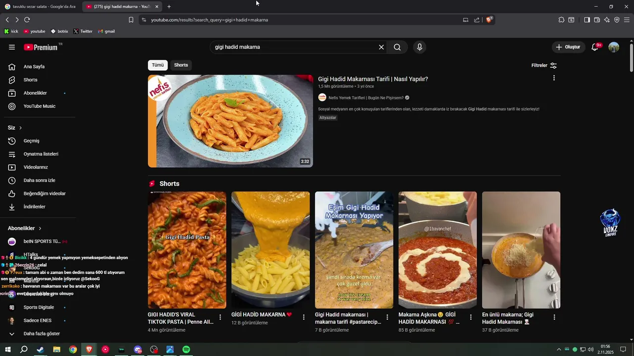Open options for GİGİ HADİD MAKARNA short
634x356 pixels.
click(x=304, y=317)
